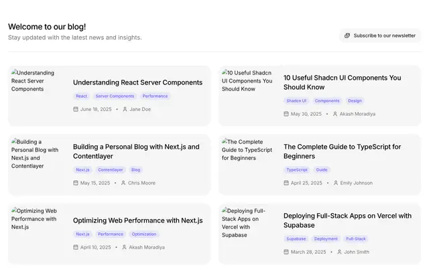Click calendar icon next to June 18, 2025

pyautogui.click(x=76, y=109)
